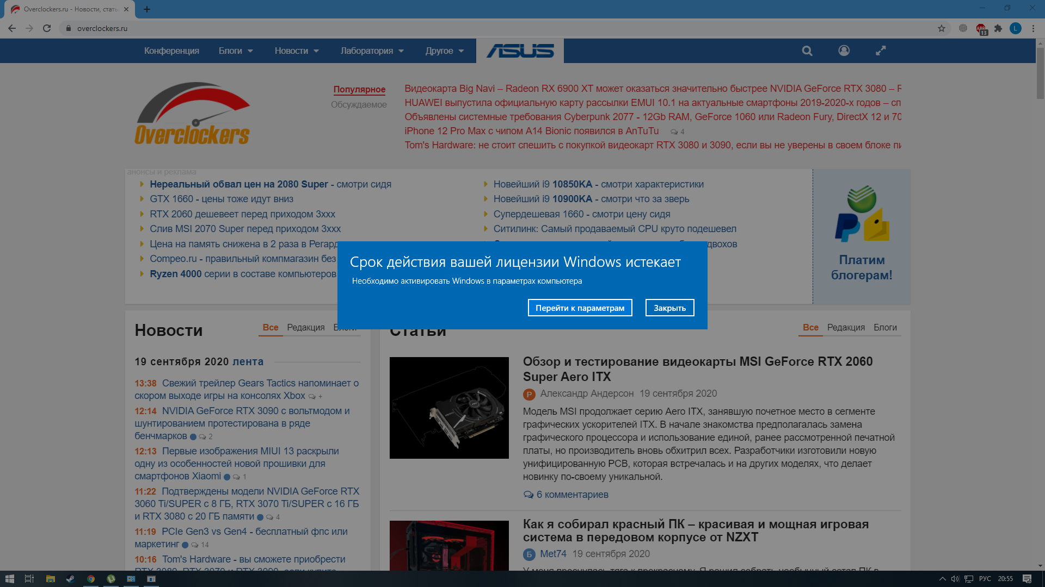Expand the Блоги dropdown menu
The image size is (1045, 587).
pyautogui.click(x=236, y=51)
